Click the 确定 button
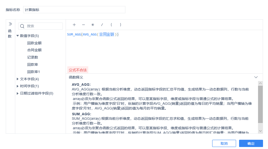268x149 pixels. point(251,143)
